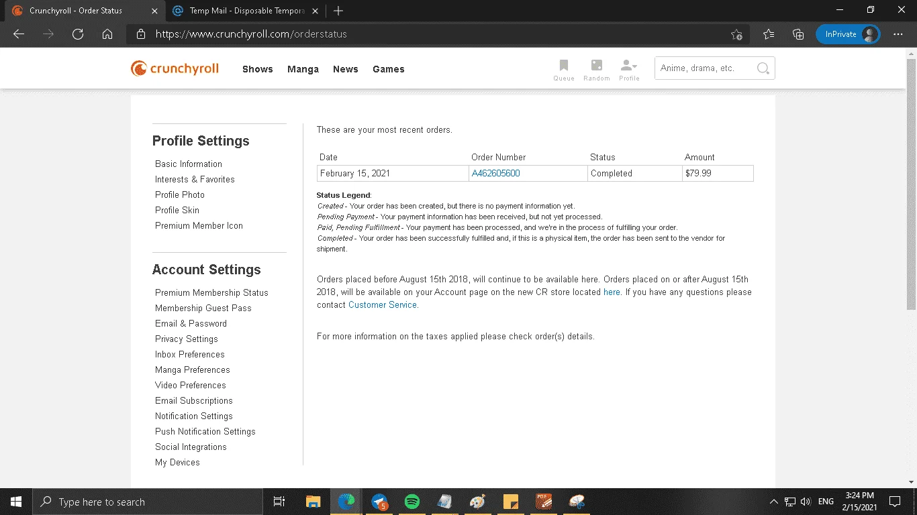Open the News menu
This screenshot has width=917, height=515.
(346, 69)
